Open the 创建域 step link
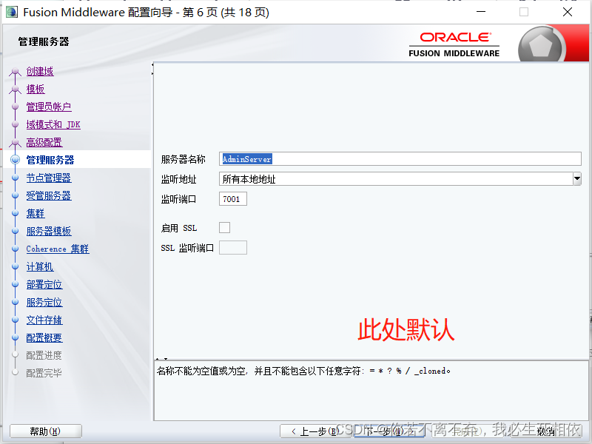Screen dimensions: 592x444 pyautogui.click(x=40, y=71)
